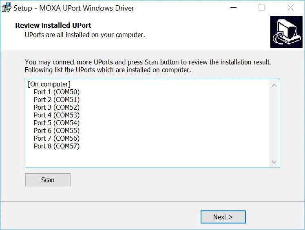Close the MOXA UPort setup window
Screen dimensions: 305x230
pos(290,8)
